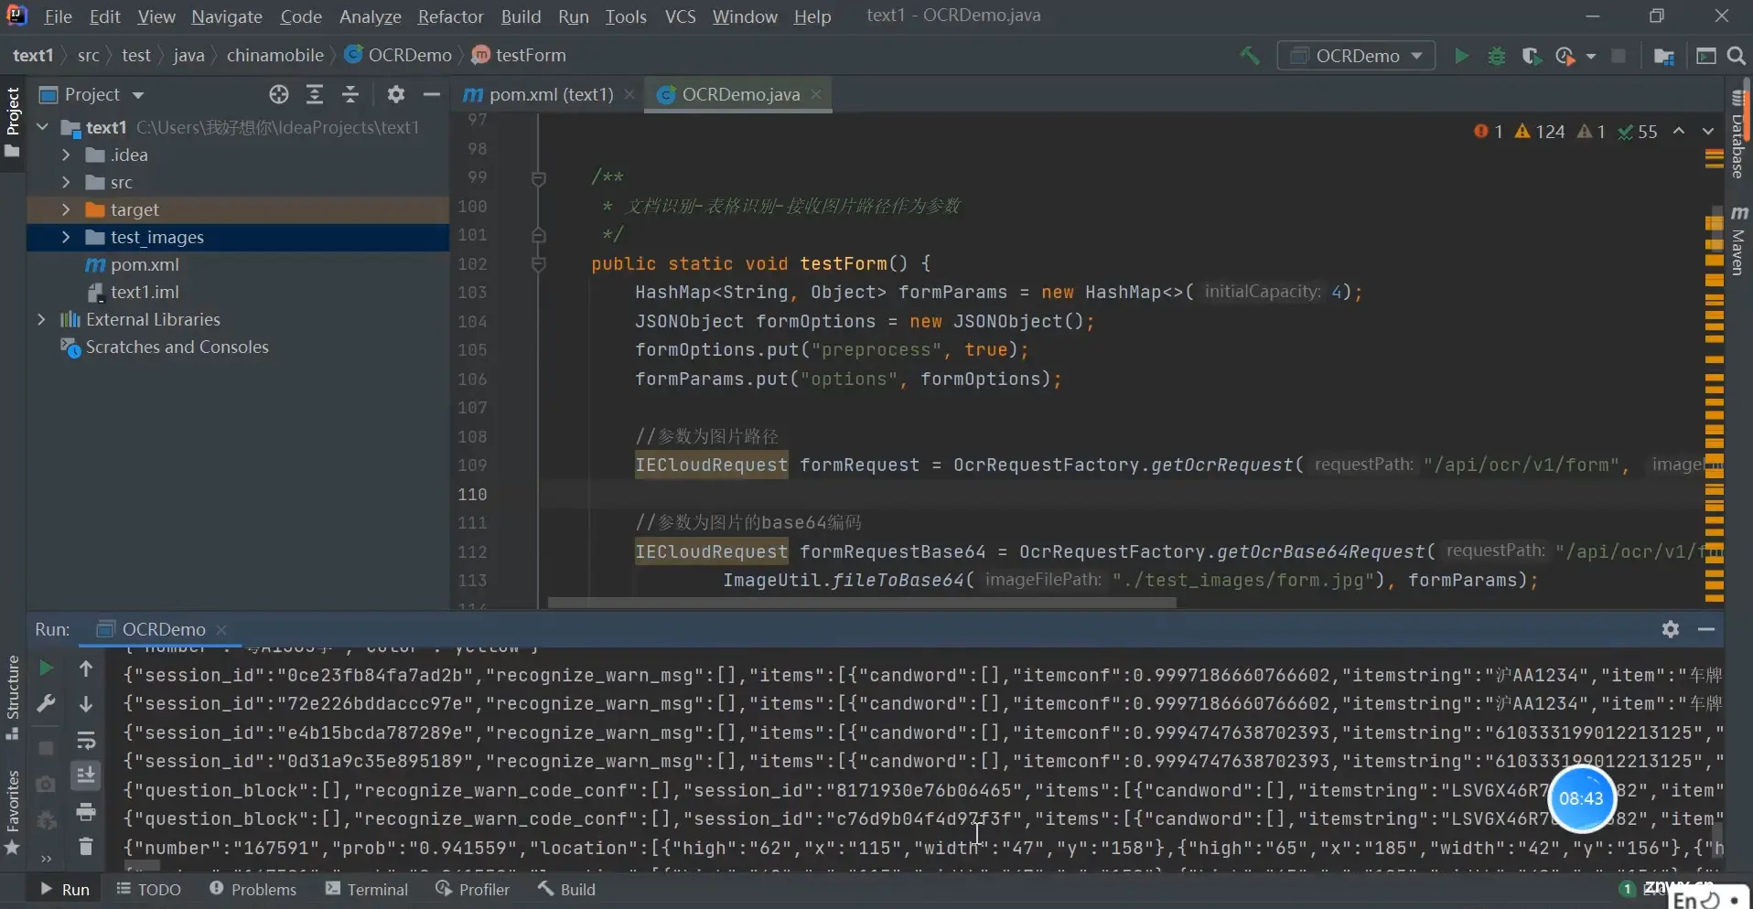Click testForm in the breadcrumb
The width and height of the screenshot is (1753, 909).
pyautogui.click(x=531, y=55)
